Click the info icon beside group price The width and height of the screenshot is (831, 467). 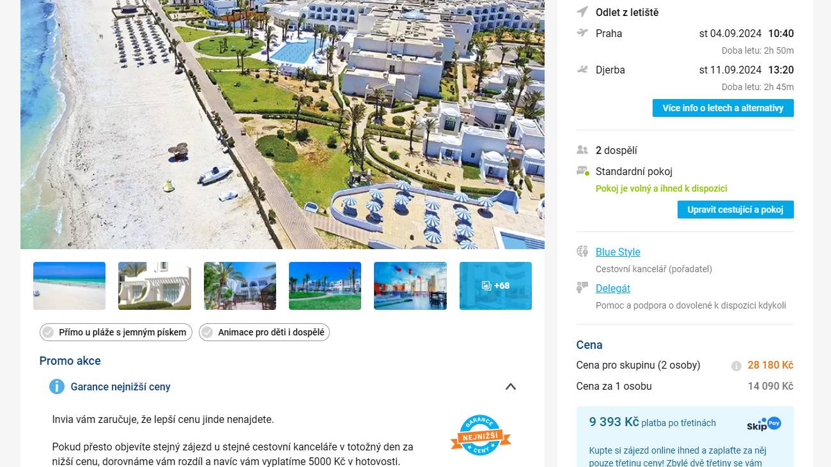(736, 366)
